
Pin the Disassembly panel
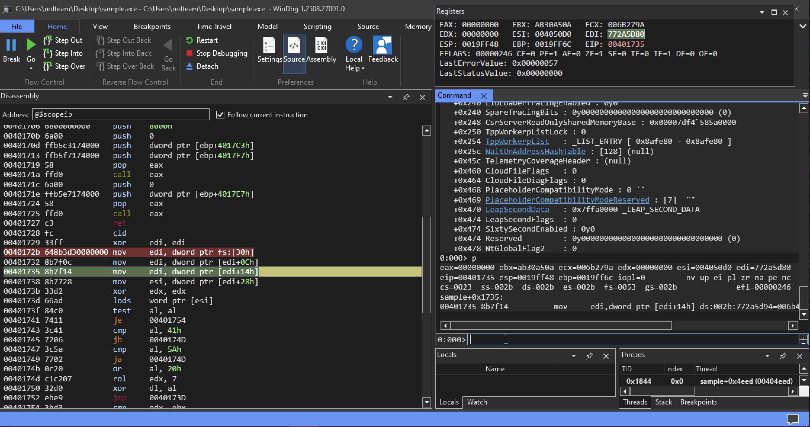coord(406,97)
